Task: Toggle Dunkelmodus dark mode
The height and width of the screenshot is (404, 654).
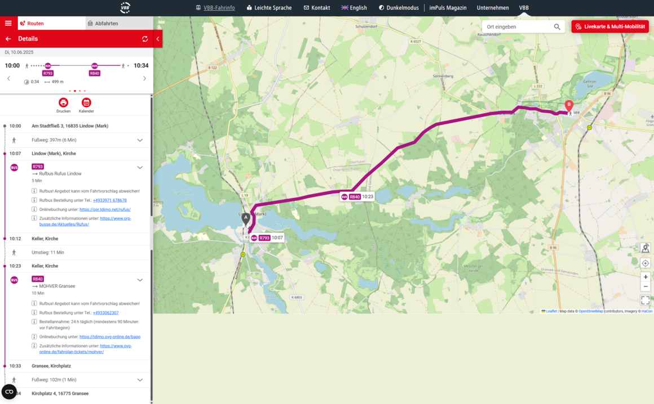Action: tap(399, 7)
